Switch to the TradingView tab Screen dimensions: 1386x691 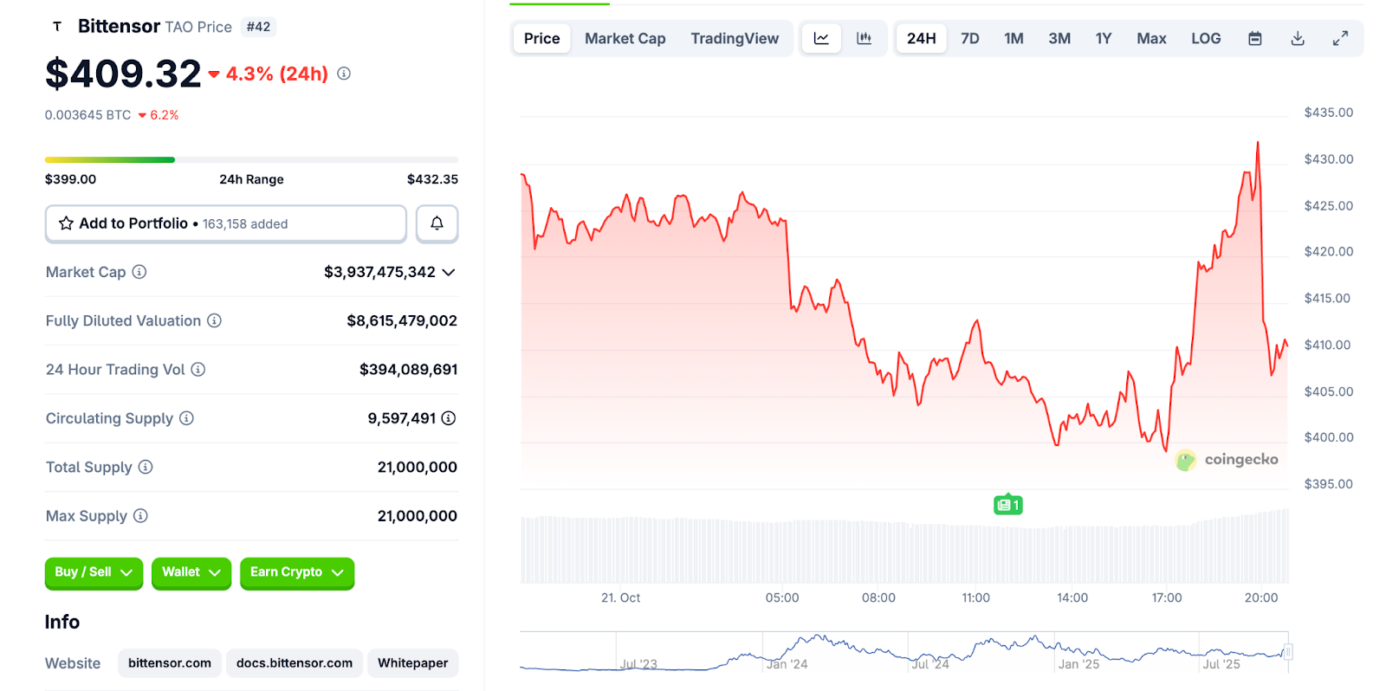735,38
